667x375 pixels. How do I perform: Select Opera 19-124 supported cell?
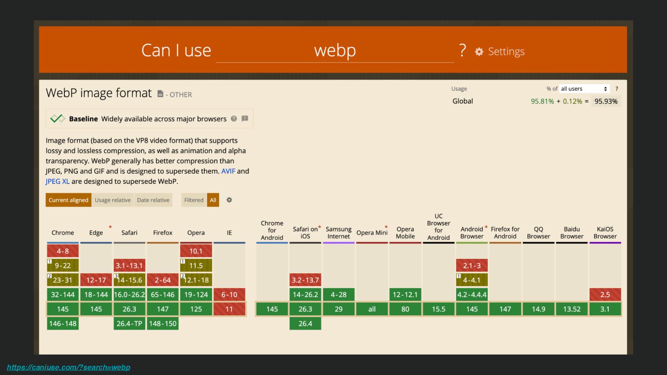click(x=196, y=294)
